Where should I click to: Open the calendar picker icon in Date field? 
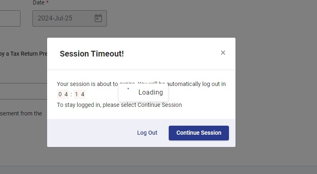tap(98, 18)
